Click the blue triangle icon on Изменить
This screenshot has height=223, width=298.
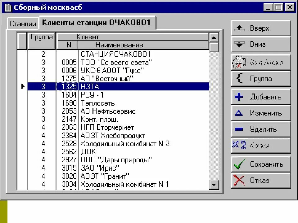[x=239, y=113]
